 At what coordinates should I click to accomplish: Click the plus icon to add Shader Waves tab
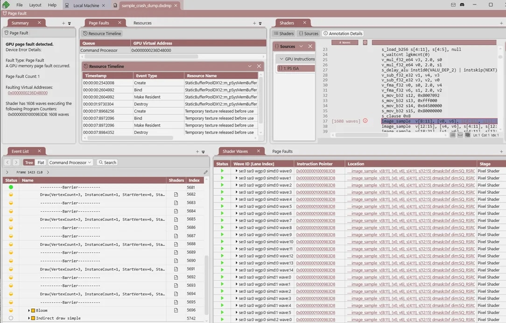tap(501, 151)
